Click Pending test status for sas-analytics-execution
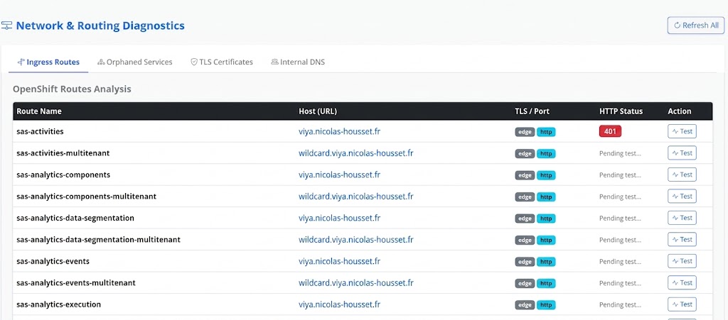Screen dimensions: 728x320 620,304
